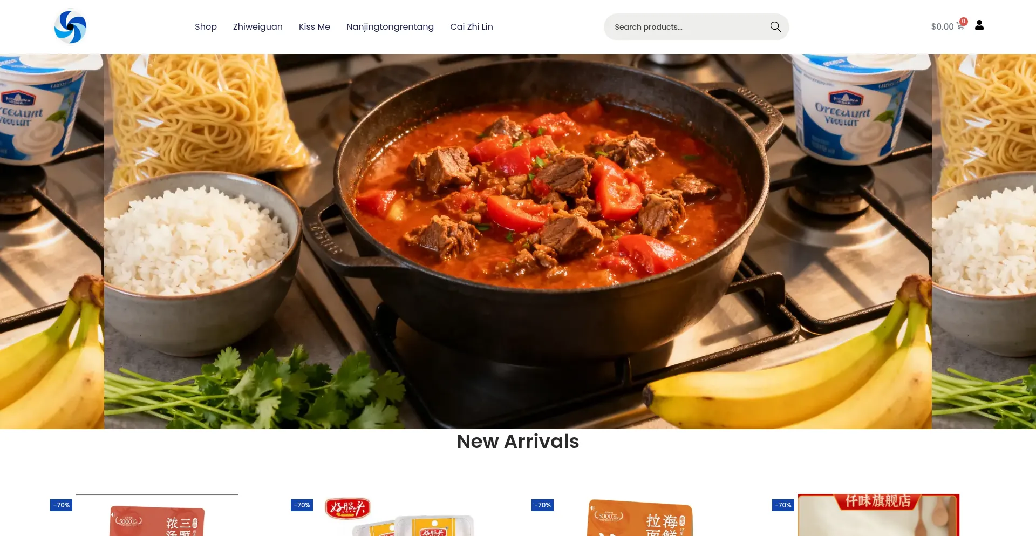Click the blue swirl site logo
1036x536 pixels.
click(x=70, y=27)
